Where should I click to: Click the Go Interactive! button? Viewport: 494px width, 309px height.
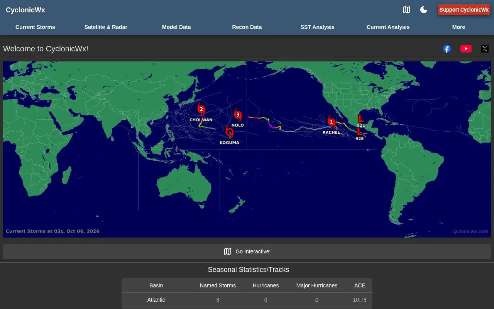(x=247, y=251)
